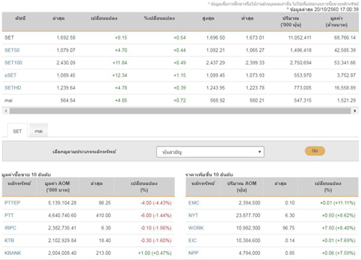Screen dimensions: 361x260
Task: Select WORK last price 96.75
Action: click(x=289, y=227)
